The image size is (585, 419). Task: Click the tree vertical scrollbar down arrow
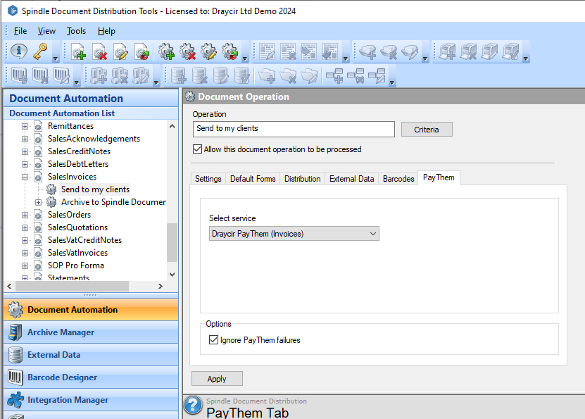[x=172, y=275]
